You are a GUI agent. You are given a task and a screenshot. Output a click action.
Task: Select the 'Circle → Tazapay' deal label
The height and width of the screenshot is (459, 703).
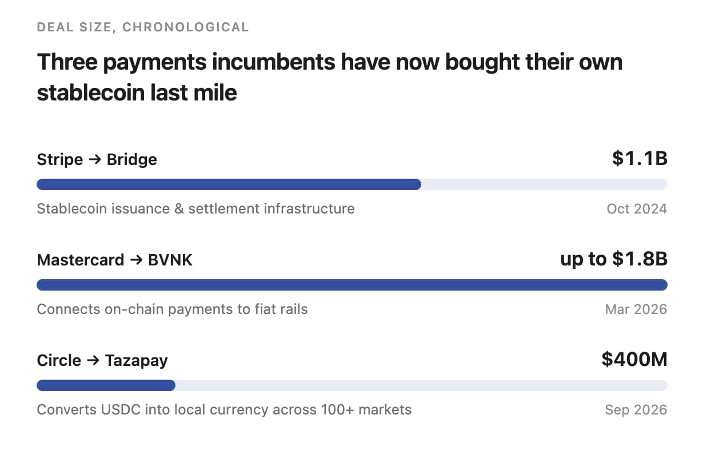tap(102, 361)
